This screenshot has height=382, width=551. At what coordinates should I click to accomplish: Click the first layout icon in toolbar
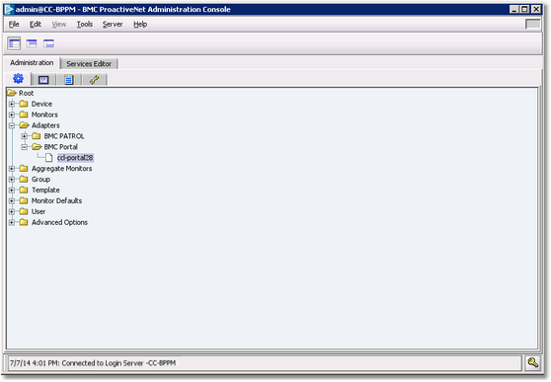15,43
